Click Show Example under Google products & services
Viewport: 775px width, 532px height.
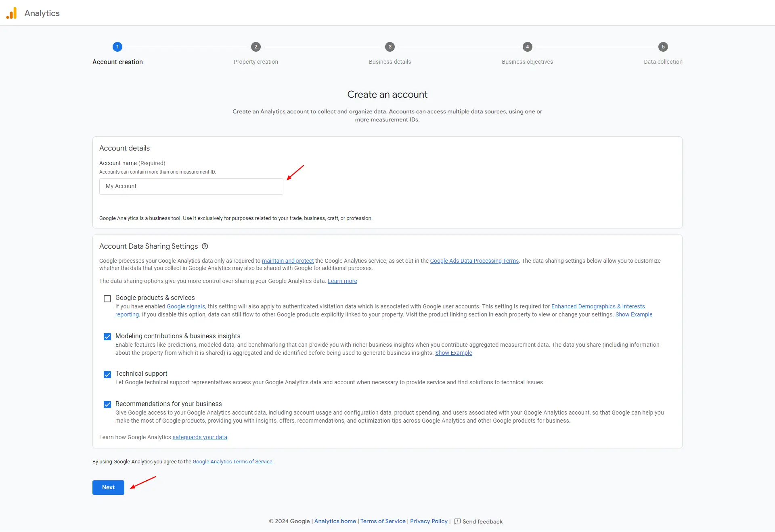point(634,314)
